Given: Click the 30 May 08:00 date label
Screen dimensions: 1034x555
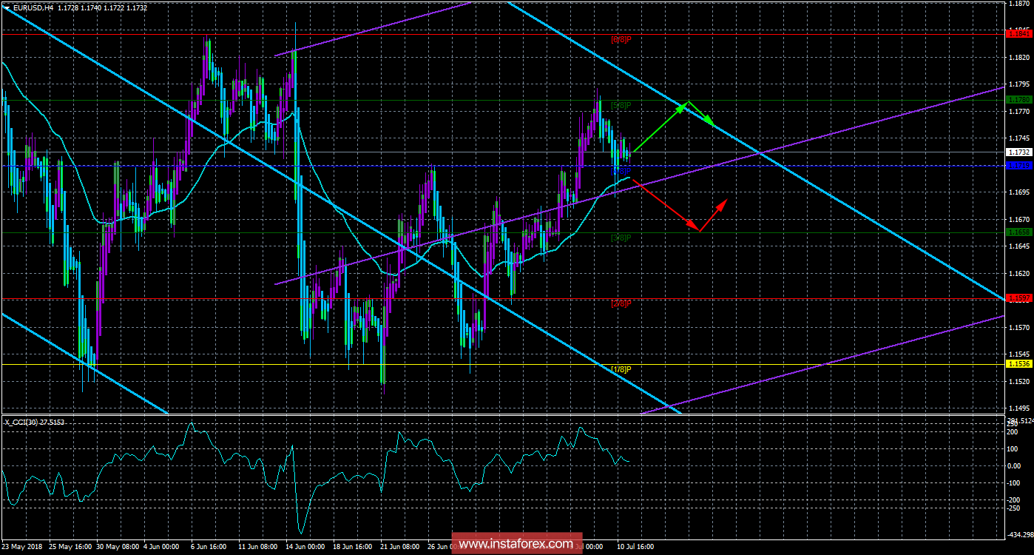Looking at the screenshot, I should pyautogui.click(x=116, y=547).
